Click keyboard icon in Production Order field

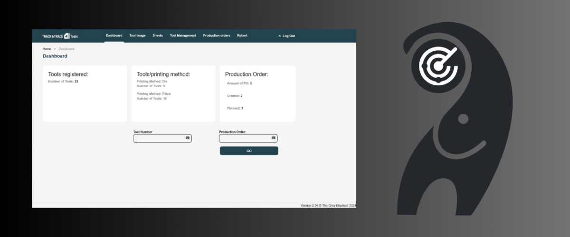[x=274, y=138]
